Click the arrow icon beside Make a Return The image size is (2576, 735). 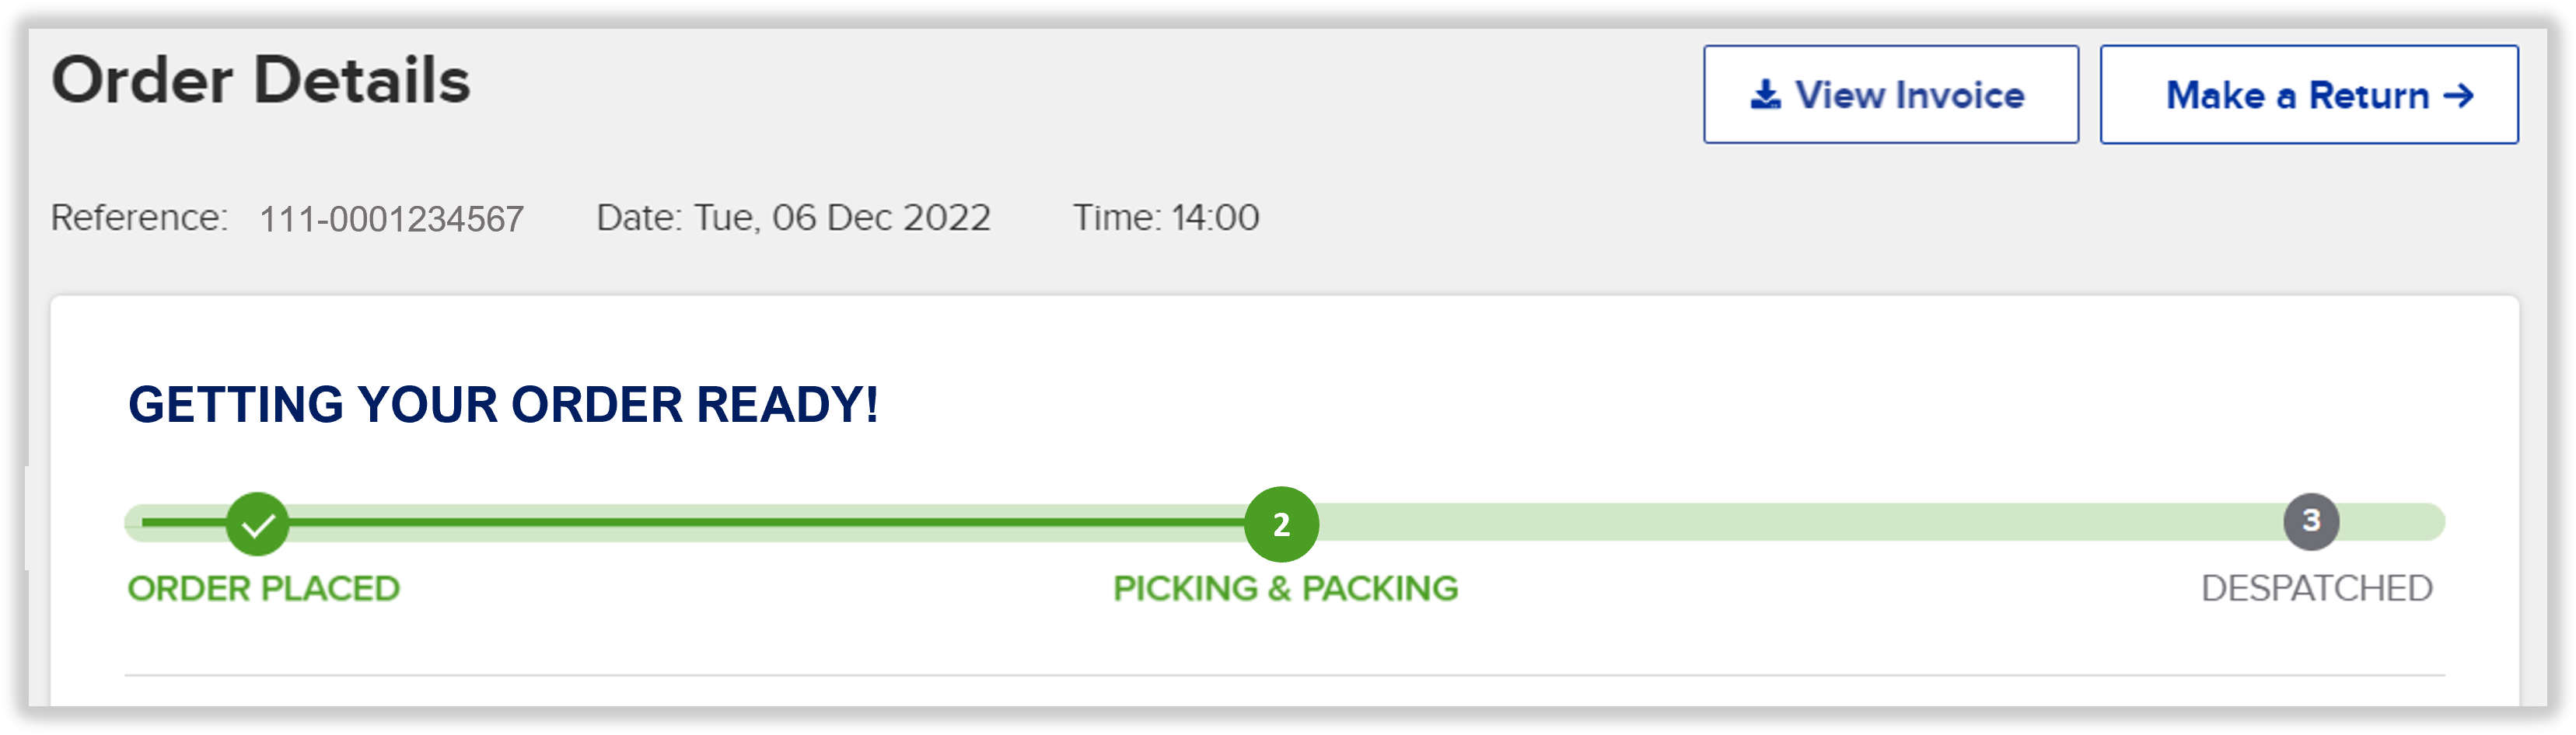(2458, 96)
